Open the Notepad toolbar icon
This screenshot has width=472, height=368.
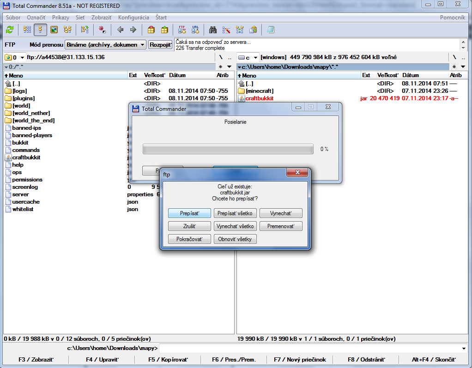point(271,30)
